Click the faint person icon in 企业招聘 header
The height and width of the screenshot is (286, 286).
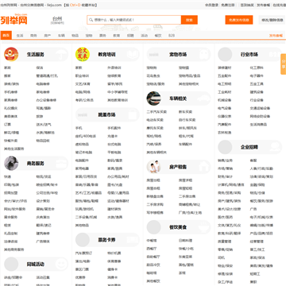click(x=275, y=147)
